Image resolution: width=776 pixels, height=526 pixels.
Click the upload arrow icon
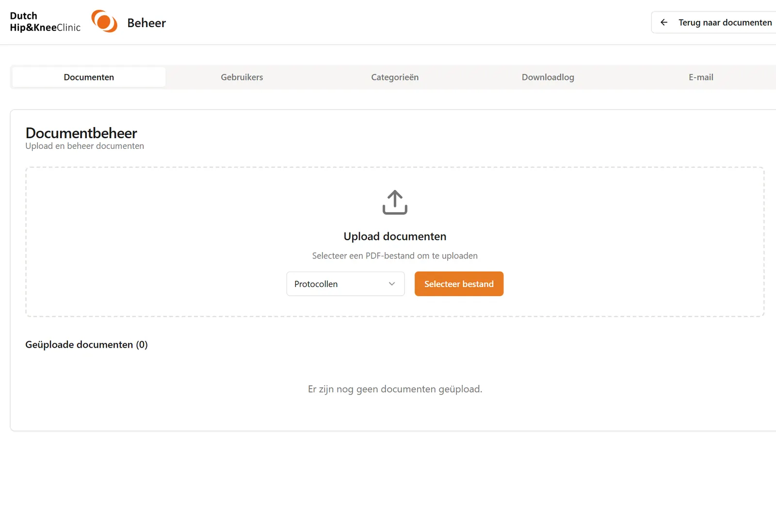pos(395,202)
